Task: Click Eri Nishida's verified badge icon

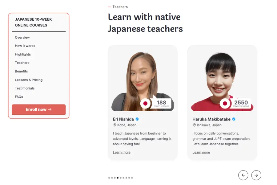Action: tap(137, 119)
